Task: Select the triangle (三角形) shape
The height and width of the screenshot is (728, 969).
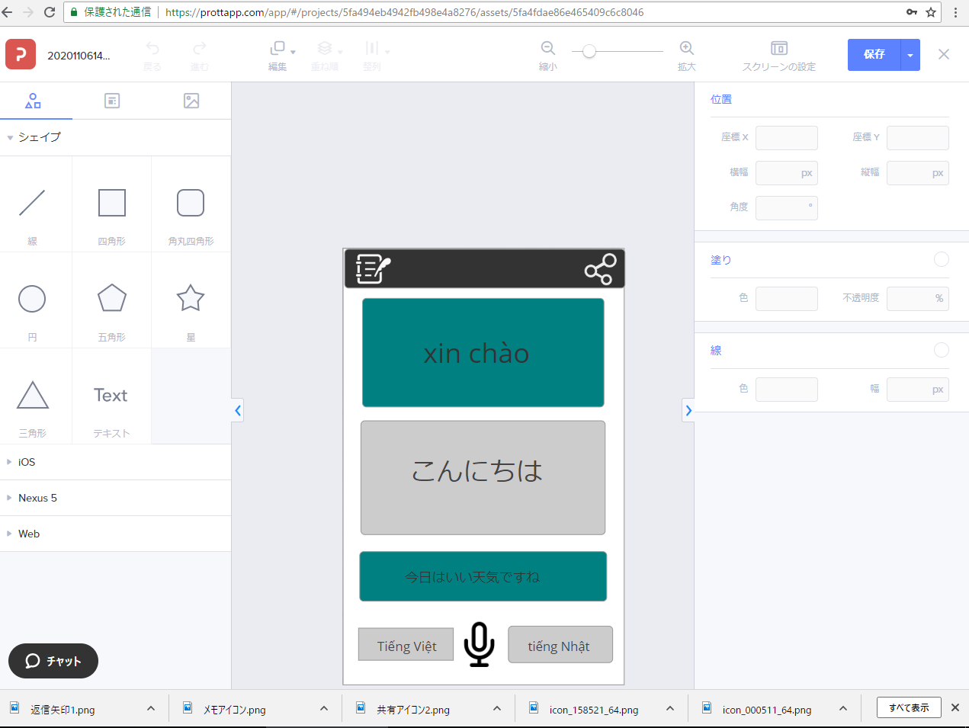Action: click(x=33, y=395)
